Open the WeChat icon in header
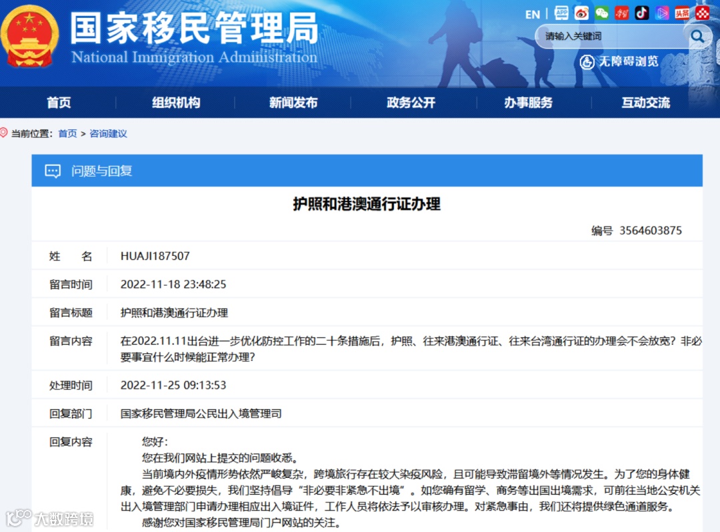720x532 pixels. pyautogui.click(x=601, y=13)
